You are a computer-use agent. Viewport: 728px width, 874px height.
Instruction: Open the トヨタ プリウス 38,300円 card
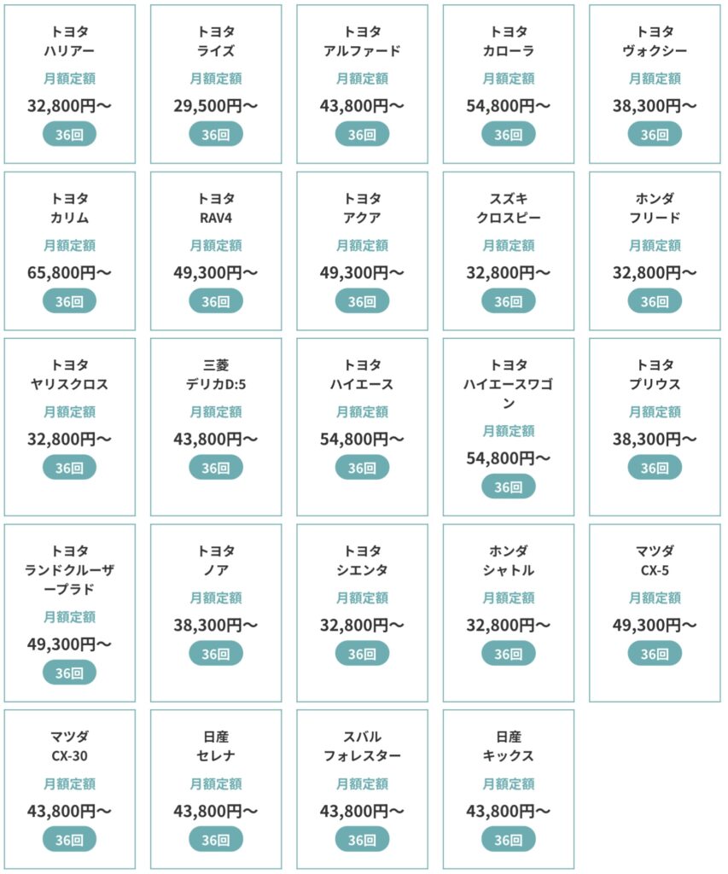tap(655, 427)
